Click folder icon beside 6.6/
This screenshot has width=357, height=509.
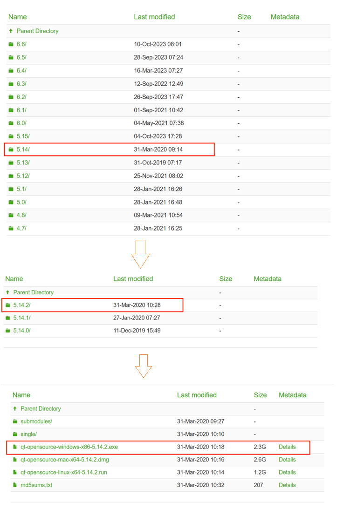pyautogui.click(x=11, y=44)
